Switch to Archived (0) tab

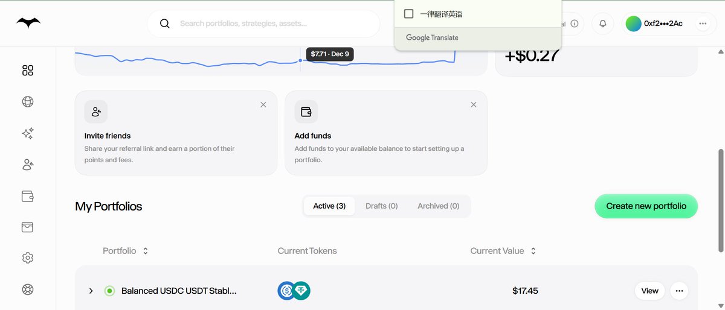(439, 206)
